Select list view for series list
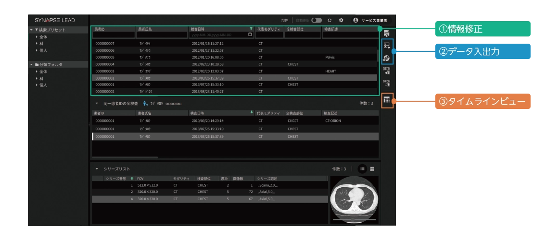This screenshot has height=240, width=558. (362, 169)
